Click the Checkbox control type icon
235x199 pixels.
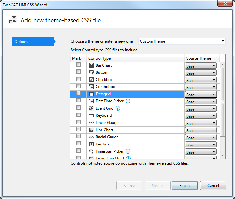point(91,80)
